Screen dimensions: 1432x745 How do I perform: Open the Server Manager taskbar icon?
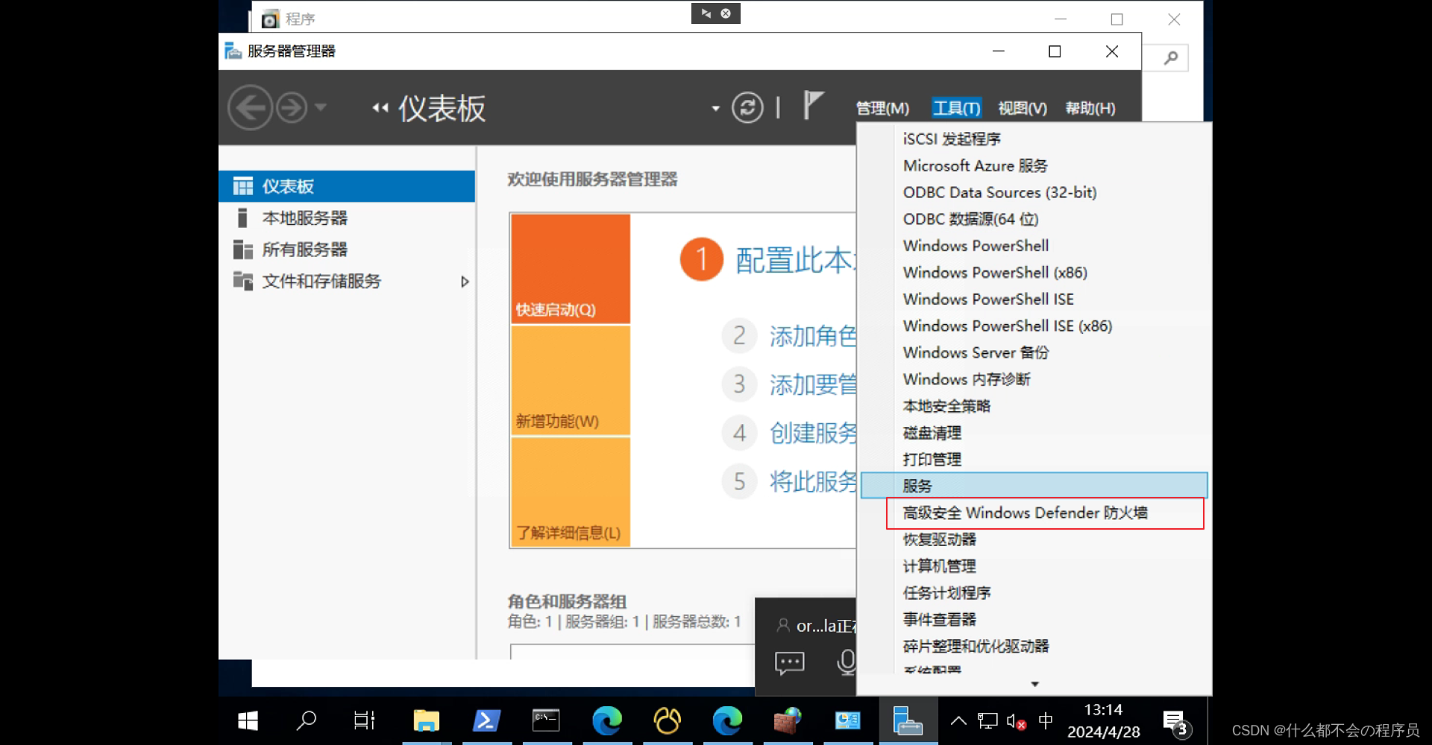click(908, 720)
